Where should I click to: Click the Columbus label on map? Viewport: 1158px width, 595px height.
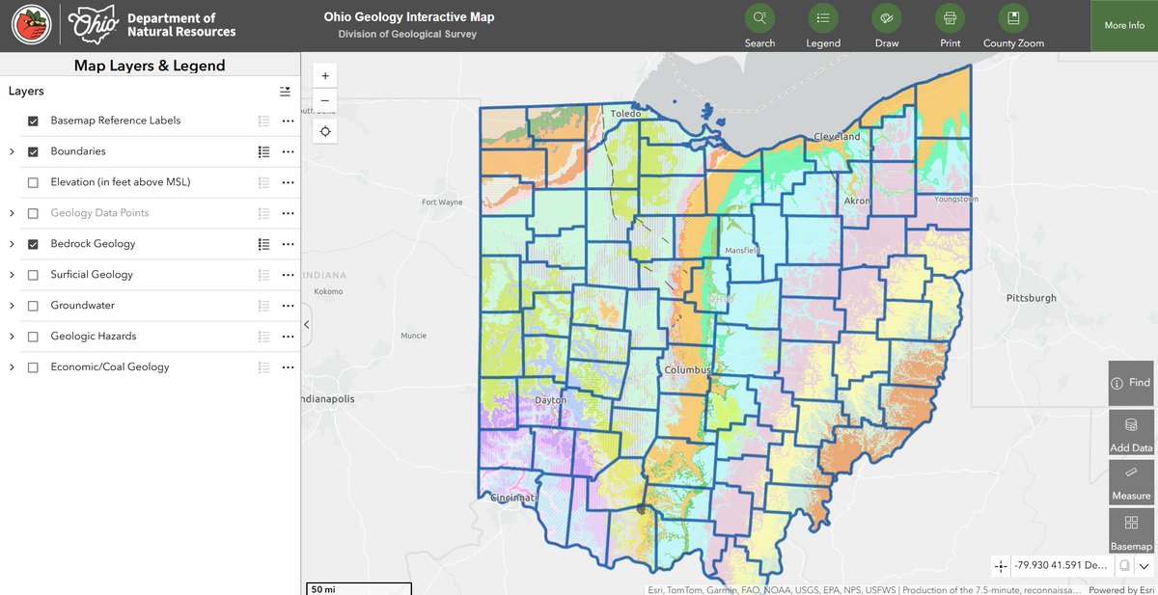(x=688, y=370)
